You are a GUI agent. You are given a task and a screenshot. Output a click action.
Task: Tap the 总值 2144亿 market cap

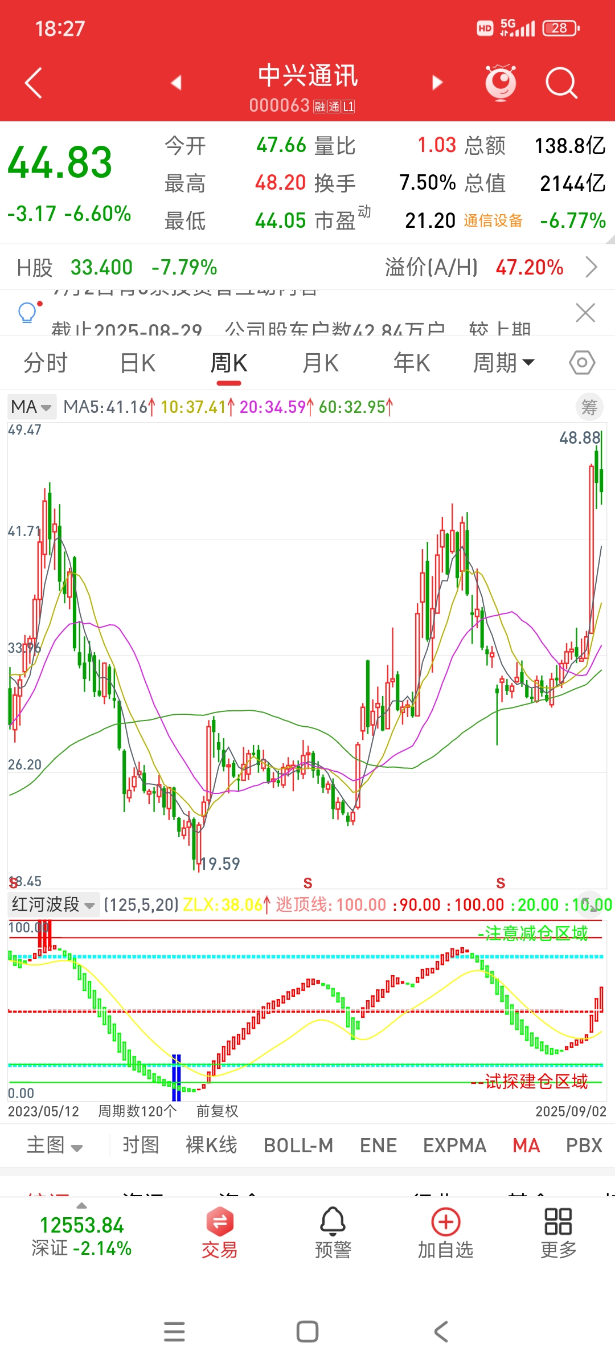coord(573,183)
